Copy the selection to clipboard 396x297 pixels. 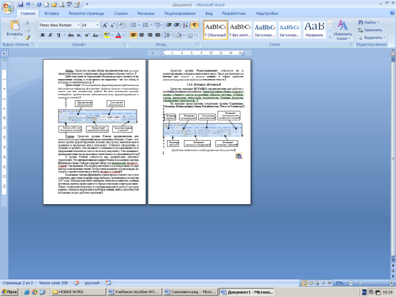(27, 30)
